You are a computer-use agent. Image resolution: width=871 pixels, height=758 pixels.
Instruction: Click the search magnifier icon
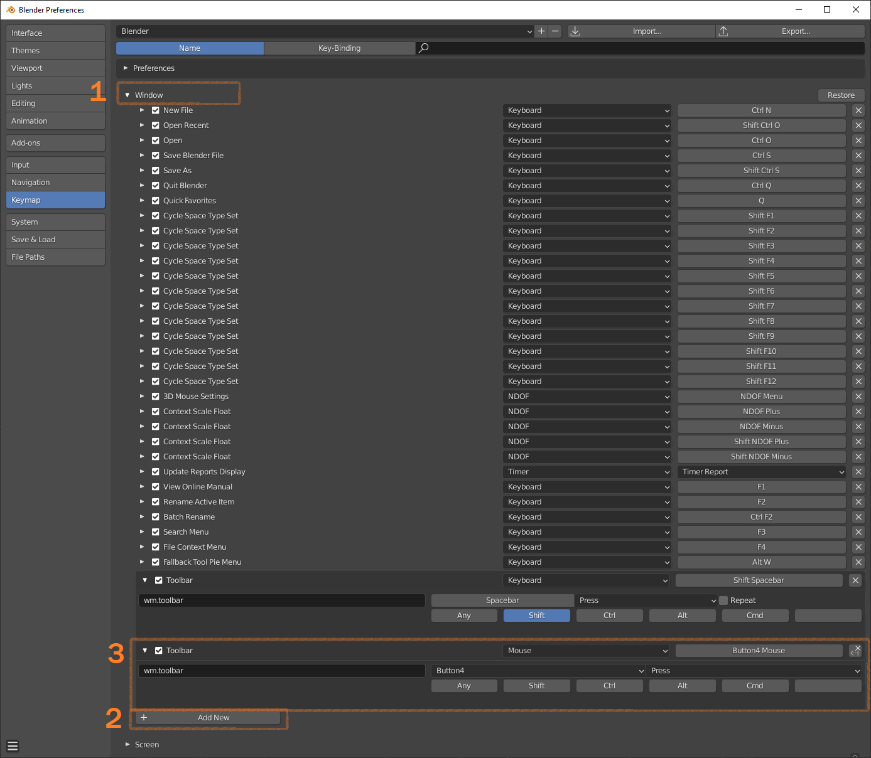click(x=424, y=48)
